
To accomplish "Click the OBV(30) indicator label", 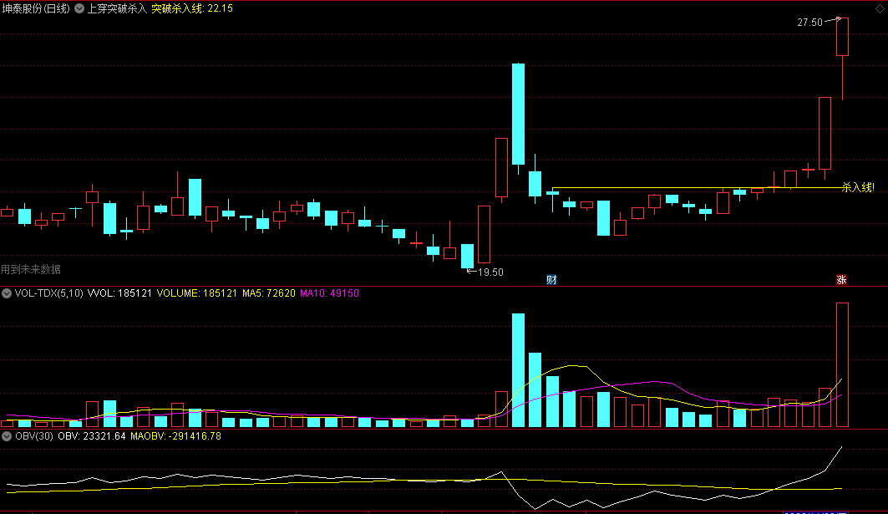I will tap(34, 436).
